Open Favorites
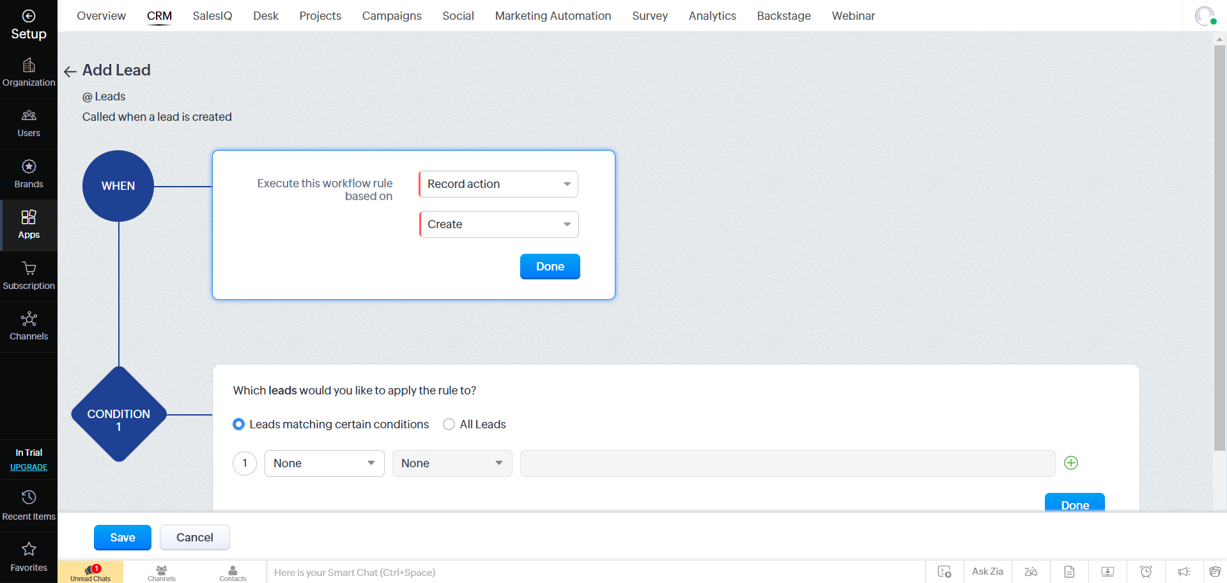 pos(29,557)
